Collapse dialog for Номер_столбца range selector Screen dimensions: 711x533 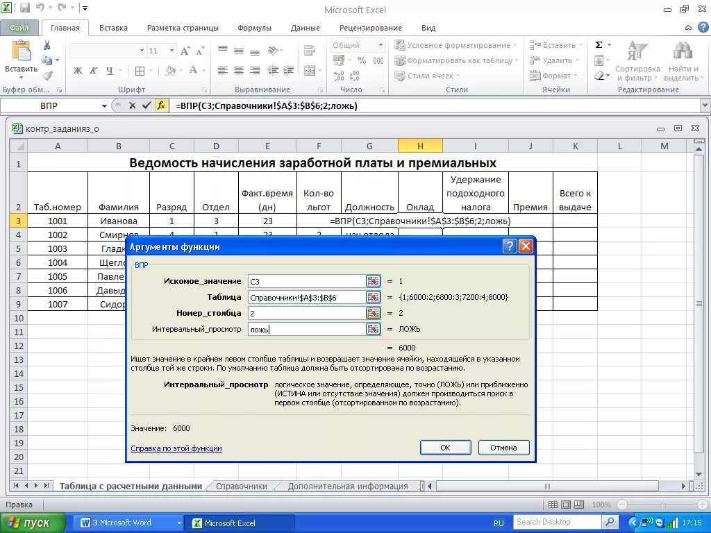click(x=373, y=313)
